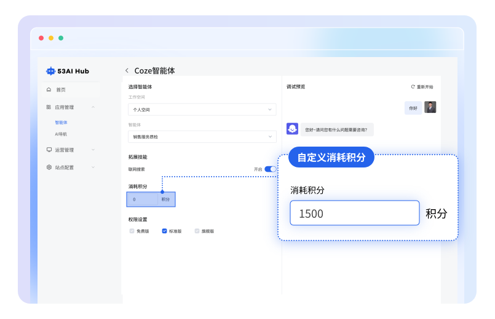This screenshot has width=495, height=319.
Task: Click the 重新开始 restart button
Action: tap(422, 87)
